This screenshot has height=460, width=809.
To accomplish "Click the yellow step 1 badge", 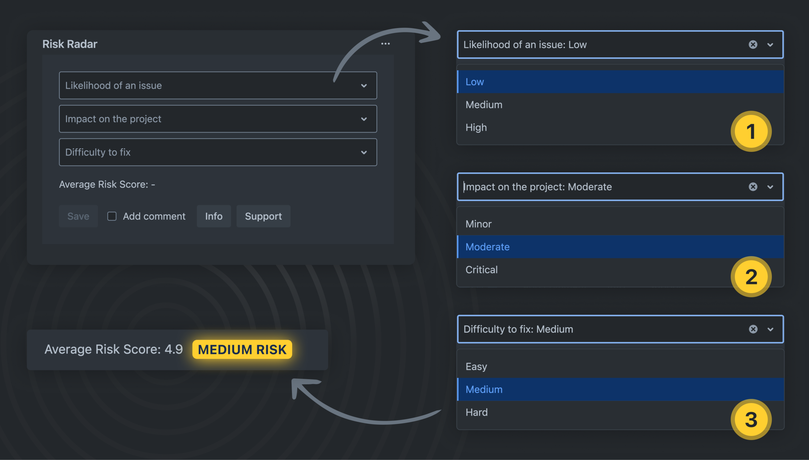I will pos(751,132).
